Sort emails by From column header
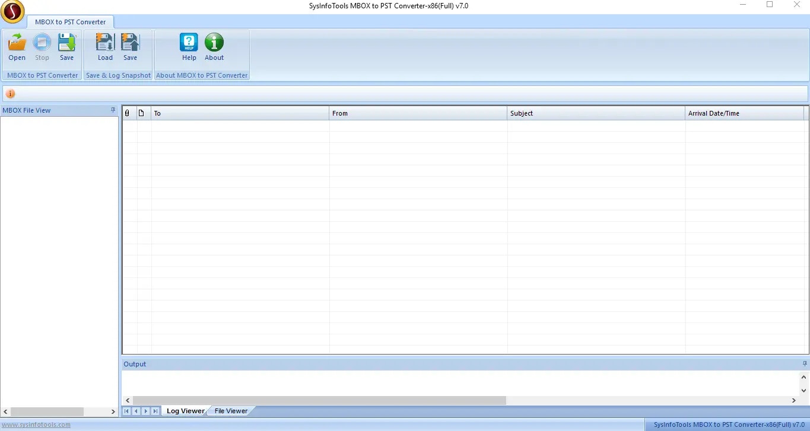 (x=418, y=113)
